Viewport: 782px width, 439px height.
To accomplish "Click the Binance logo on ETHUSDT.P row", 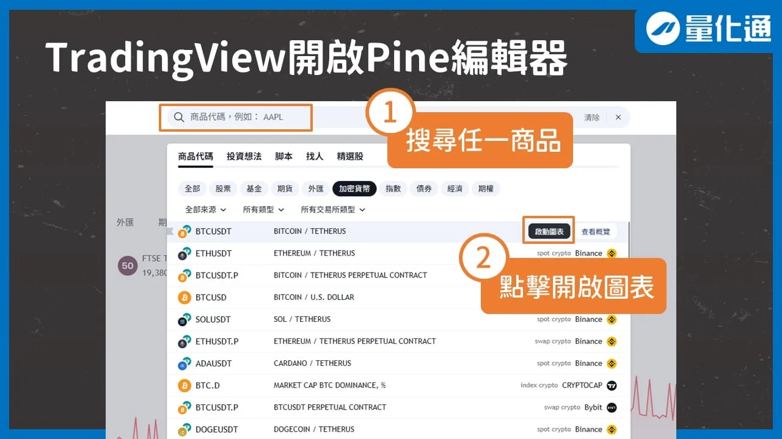I will [612, 341].
